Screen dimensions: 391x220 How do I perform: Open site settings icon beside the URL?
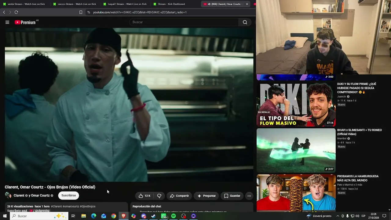[x=89, y=12]
